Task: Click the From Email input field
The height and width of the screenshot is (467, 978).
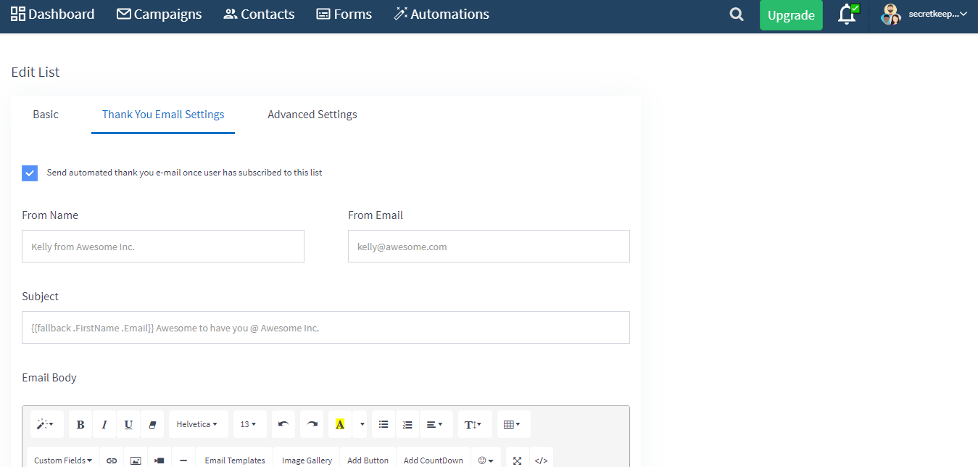Action: point(489,247)
